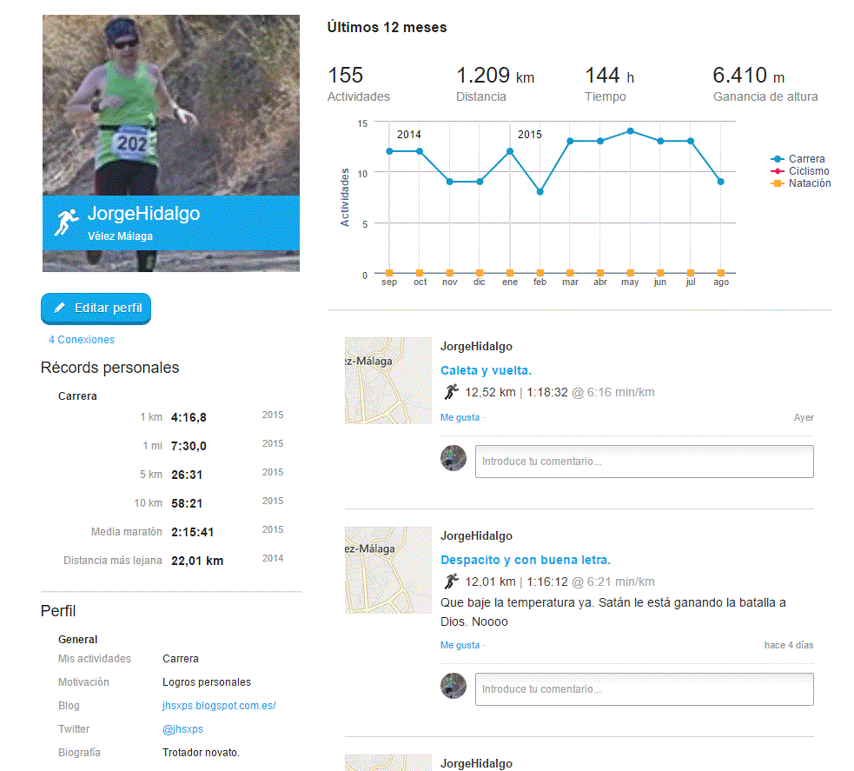Click the pencil icon on Editar perfil
The height and width of the screenshot is (771, 854).
click(x=59, y=308)
